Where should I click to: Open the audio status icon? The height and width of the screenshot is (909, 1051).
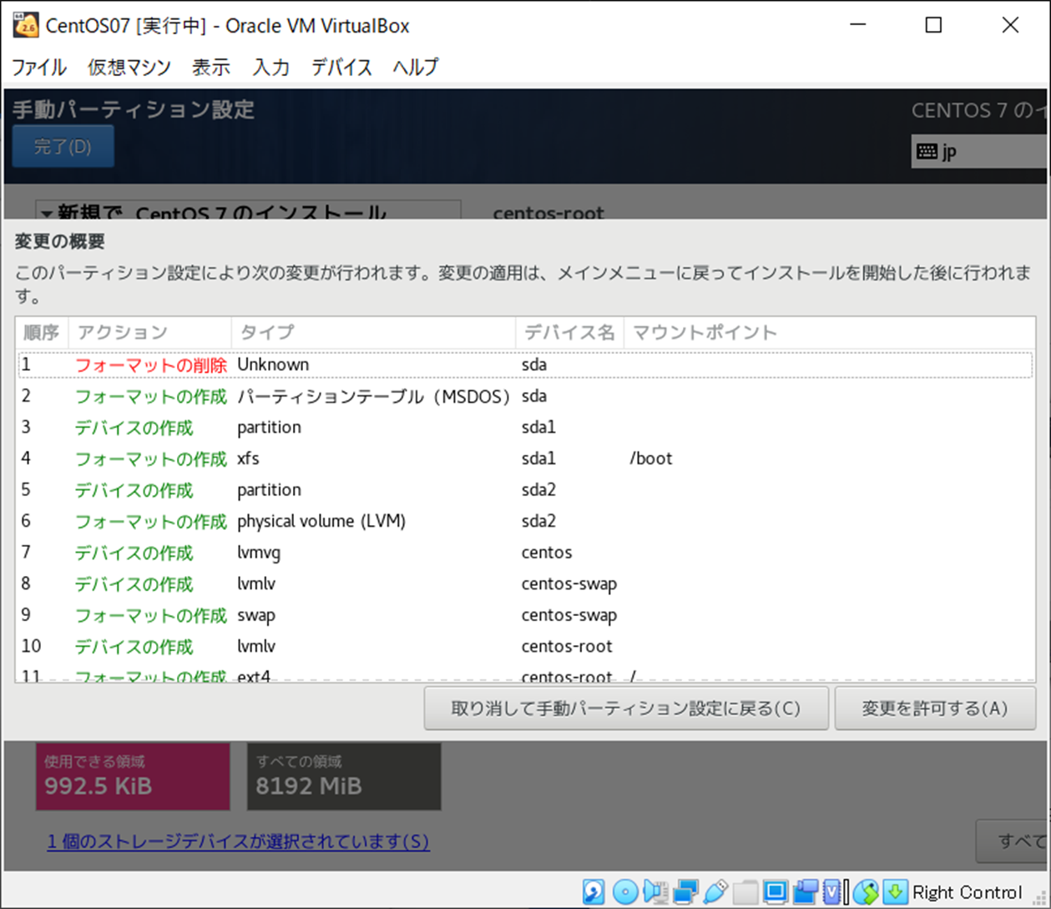pyautogui.click(x=654, y=891)
